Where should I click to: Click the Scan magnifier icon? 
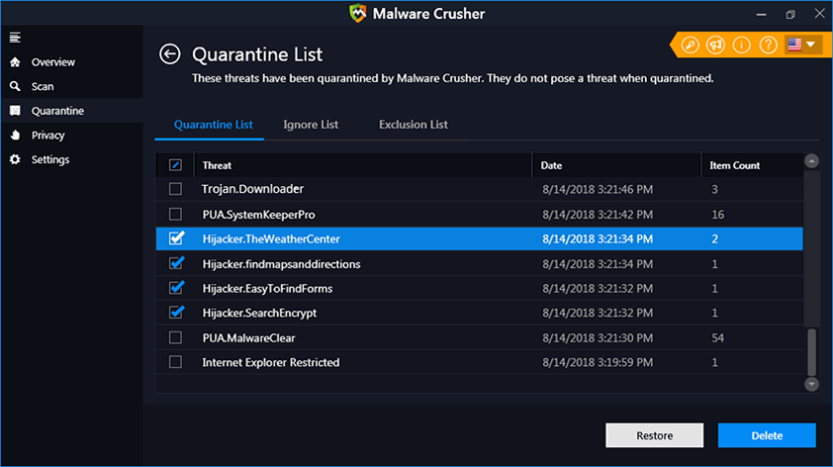[x=15, y=86]
